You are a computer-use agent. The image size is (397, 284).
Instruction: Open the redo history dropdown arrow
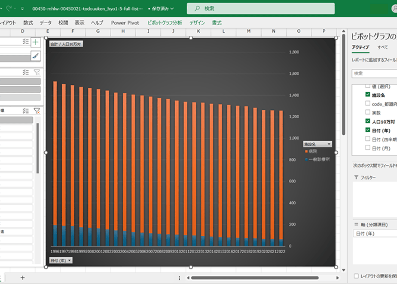(15, 8)
